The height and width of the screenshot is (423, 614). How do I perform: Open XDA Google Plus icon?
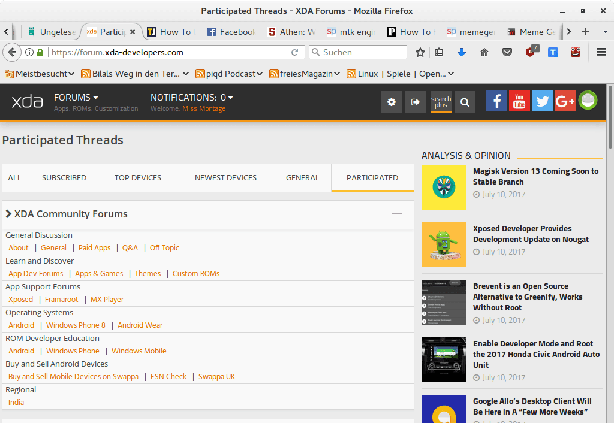click(x=565, y=102)
